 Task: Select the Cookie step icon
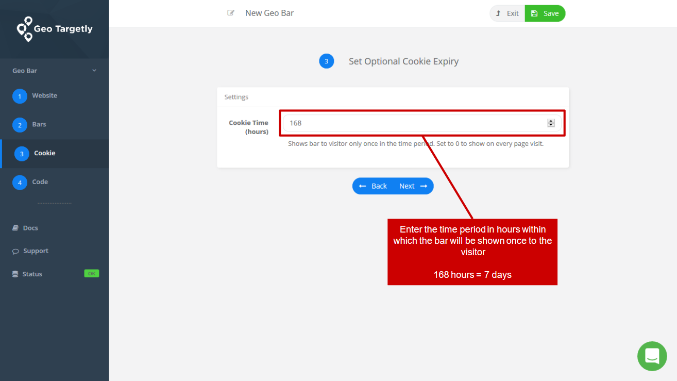point(20,153)
